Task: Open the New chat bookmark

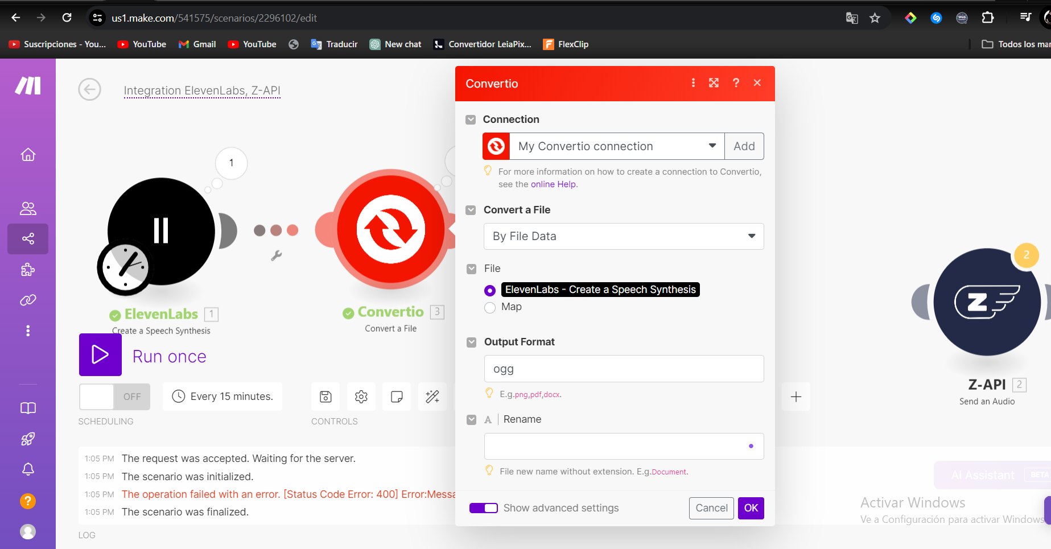Action: tap(395, 44)
